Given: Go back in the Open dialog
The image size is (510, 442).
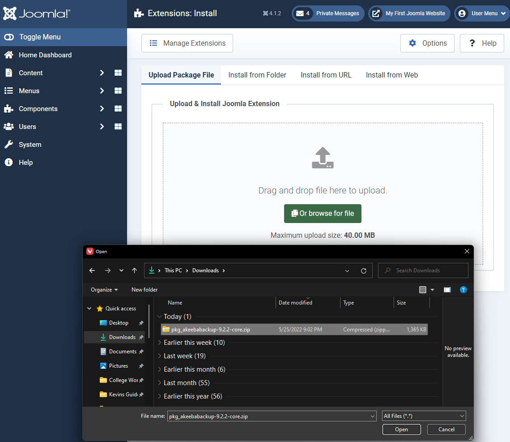Looking at the screenshot, I should pyautogui.click(x=92, y=270).
